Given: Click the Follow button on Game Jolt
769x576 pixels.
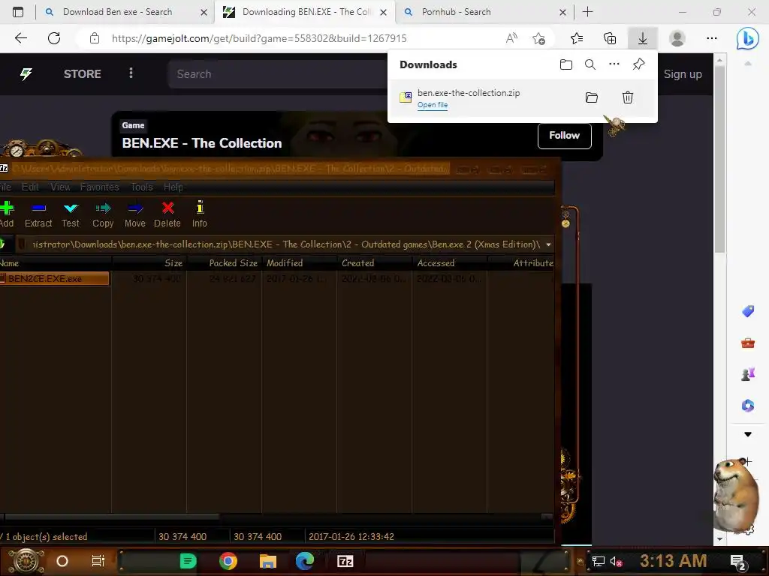Looking at the screenshot, I should click(565, 136).
